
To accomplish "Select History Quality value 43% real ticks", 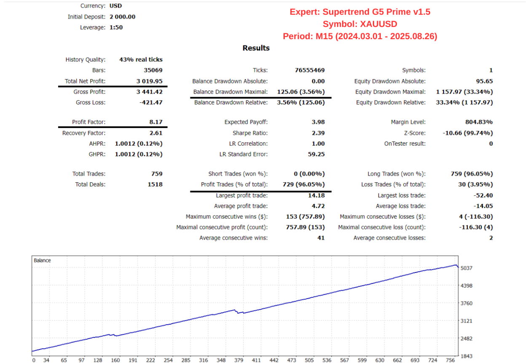I will coord(141,60).
